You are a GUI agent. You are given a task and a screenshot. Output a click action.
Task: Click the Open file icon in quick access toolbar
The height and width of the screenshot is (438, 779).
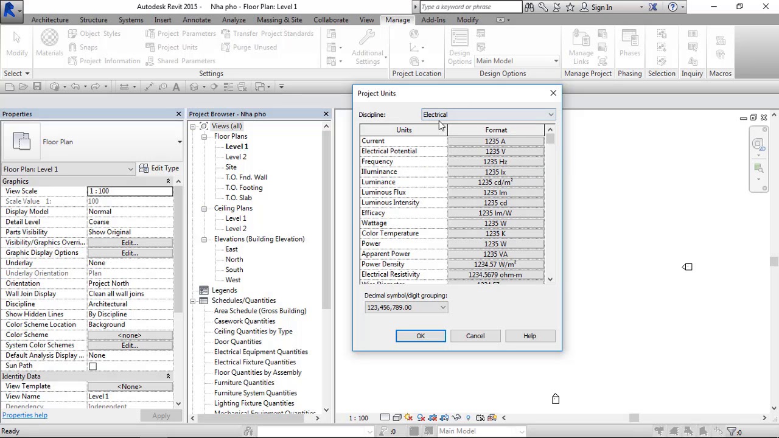coord(23,87)
